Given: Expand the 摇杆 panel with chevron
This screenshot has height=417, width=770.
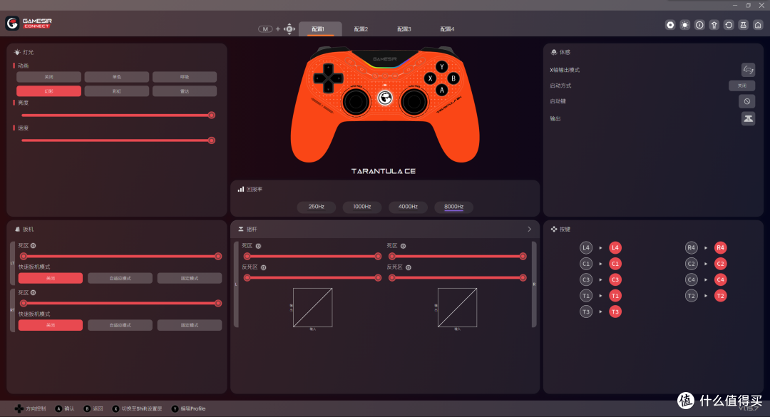Looking at the screenshot, I should (529, 230).
